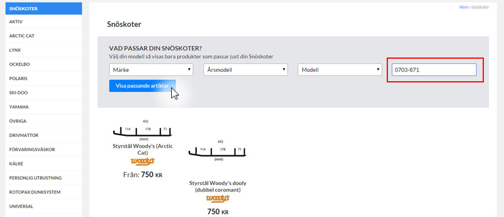
Task: Open the POLARIS category
Action: pos(44,78)
